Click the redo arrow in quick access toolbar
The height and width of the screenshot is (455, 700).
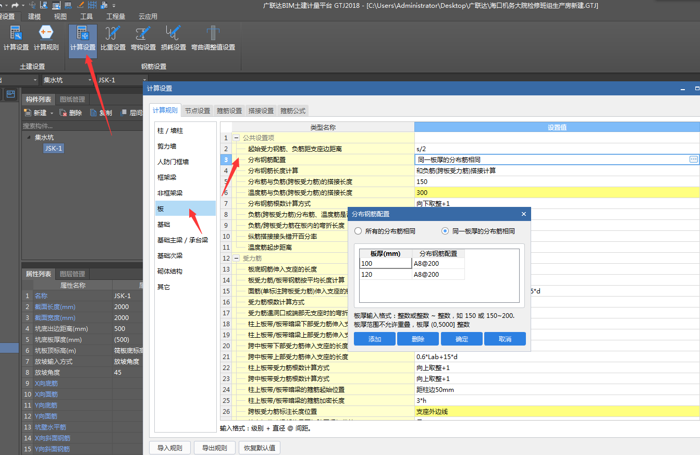pyautogui.click(x=15, y=5)
